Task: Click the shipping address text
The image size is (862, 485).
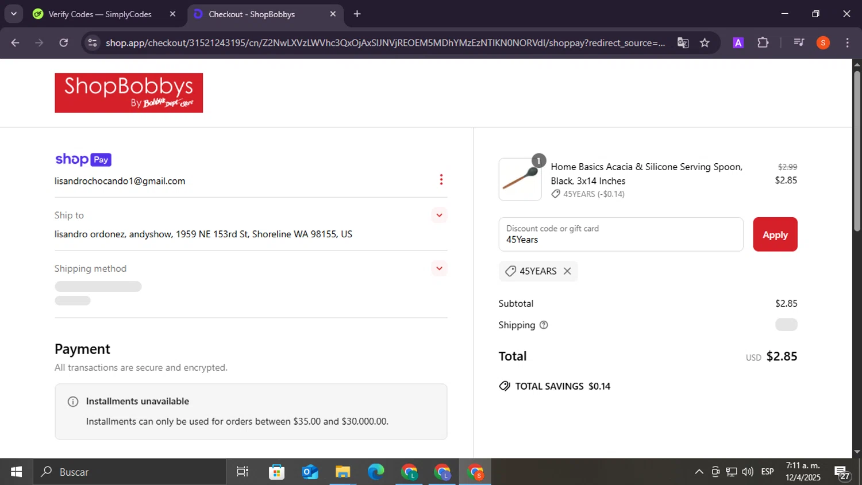Action: click(203, 234)
